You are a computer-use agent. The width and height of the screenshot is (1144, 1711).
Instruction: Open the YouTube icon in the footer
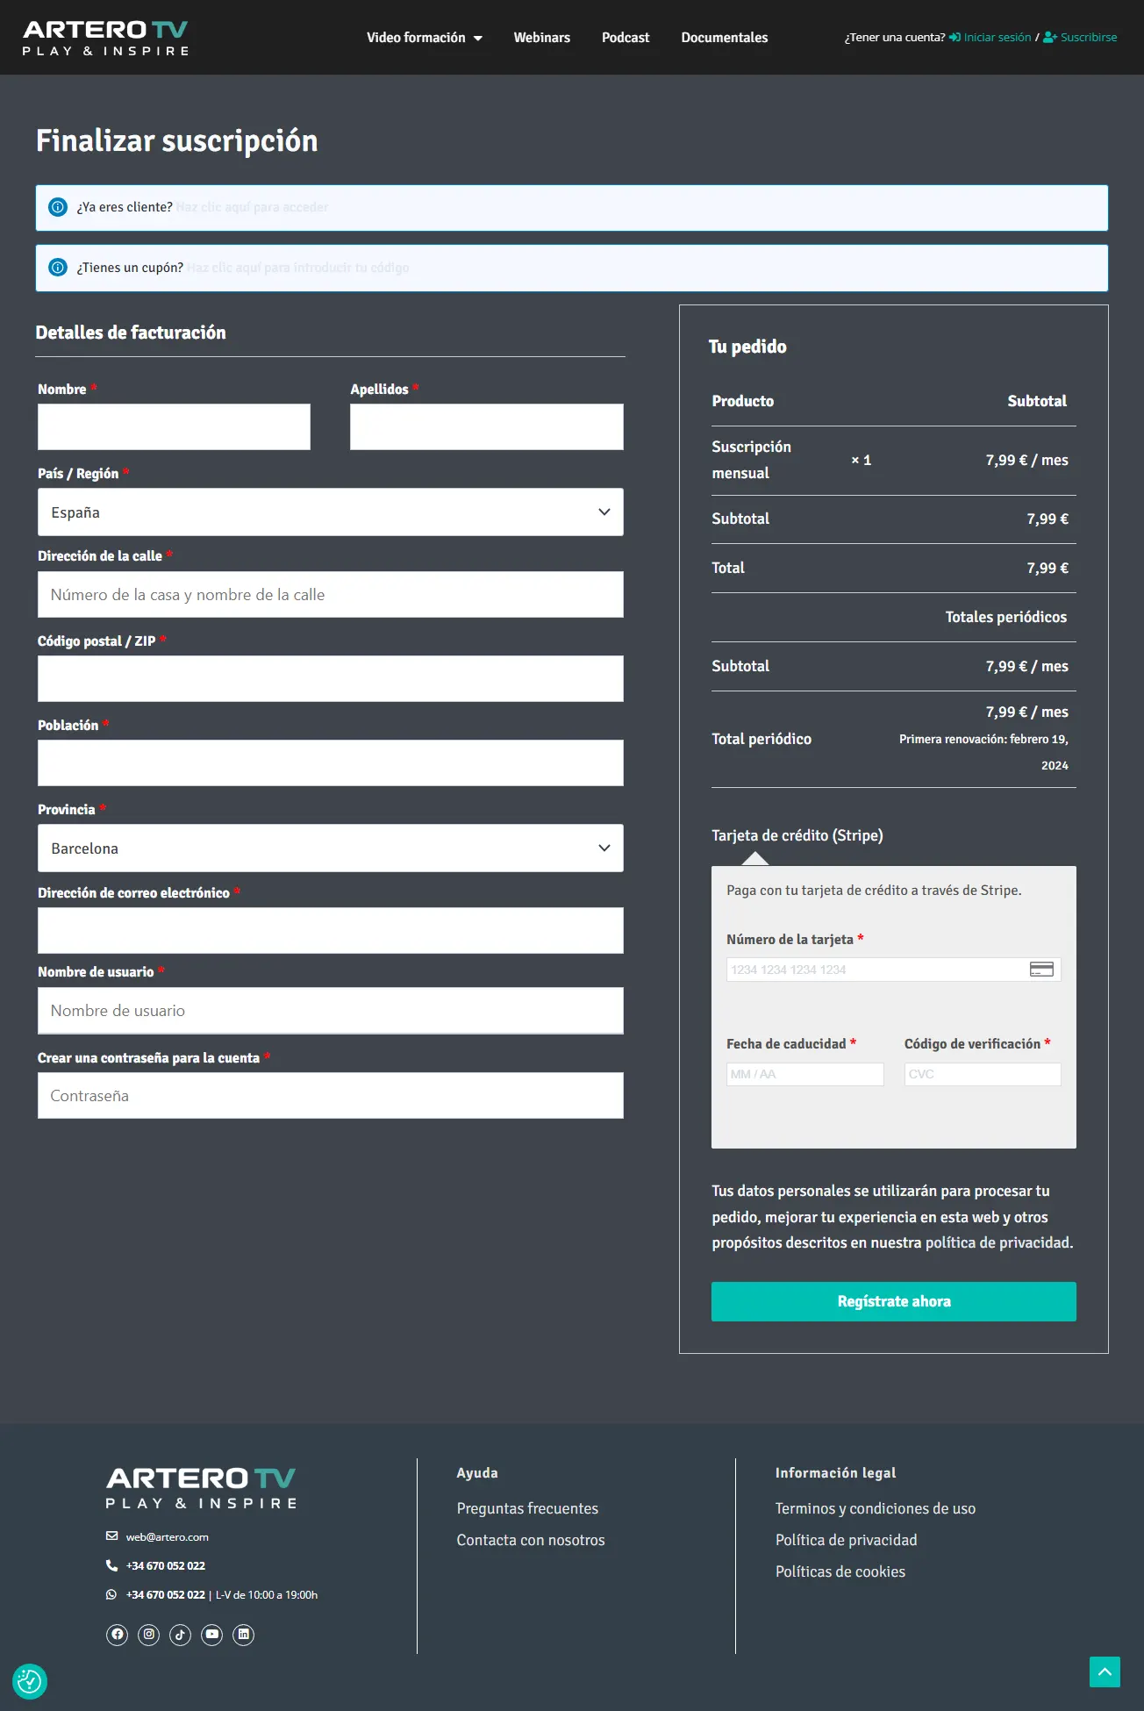click(212, 1634)
